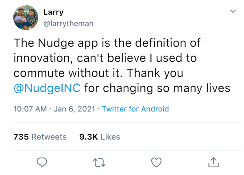The image size is (244, 175).
Task: Like the tweet with the heart icon
Action: (x=156, y=162)
